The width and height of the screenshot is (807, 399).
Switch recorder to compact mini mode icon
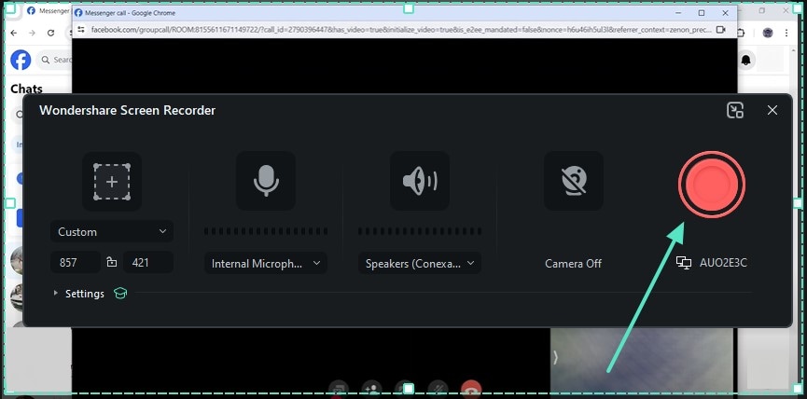click(735, 110)
